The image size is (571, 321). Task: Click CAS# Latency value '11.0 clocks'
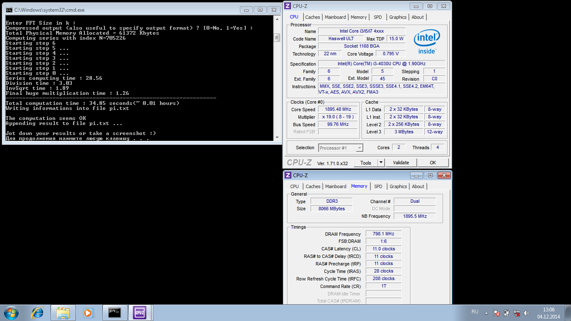383,249
